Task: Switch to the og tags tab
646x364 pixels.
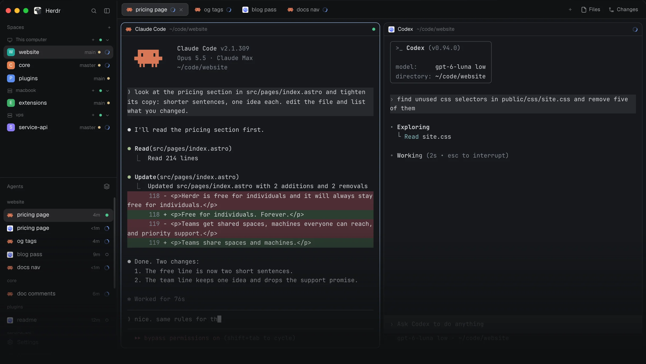Action: tap(213, 10)
